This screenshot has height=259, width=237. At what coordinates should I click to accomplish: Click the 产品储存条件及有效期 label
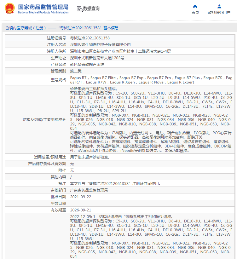tap(47, 164)
